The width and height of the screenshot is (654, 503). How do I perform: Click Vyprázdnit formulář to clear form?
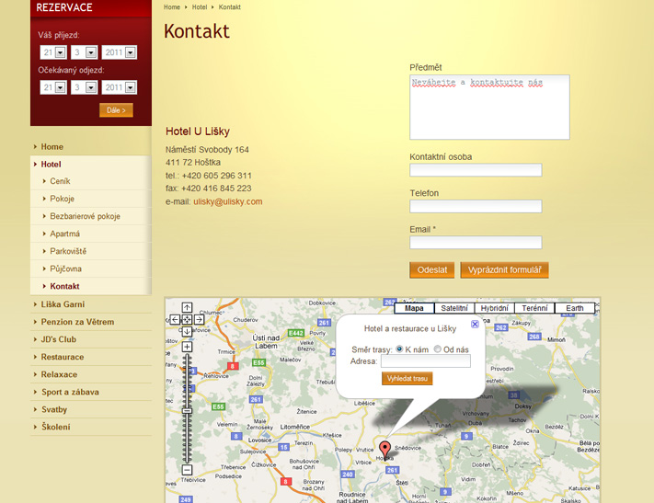(x=504, y=269)
